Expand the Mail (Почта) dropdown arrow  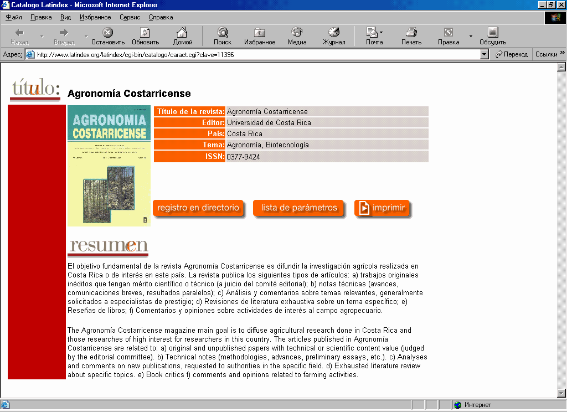point(381,33)
